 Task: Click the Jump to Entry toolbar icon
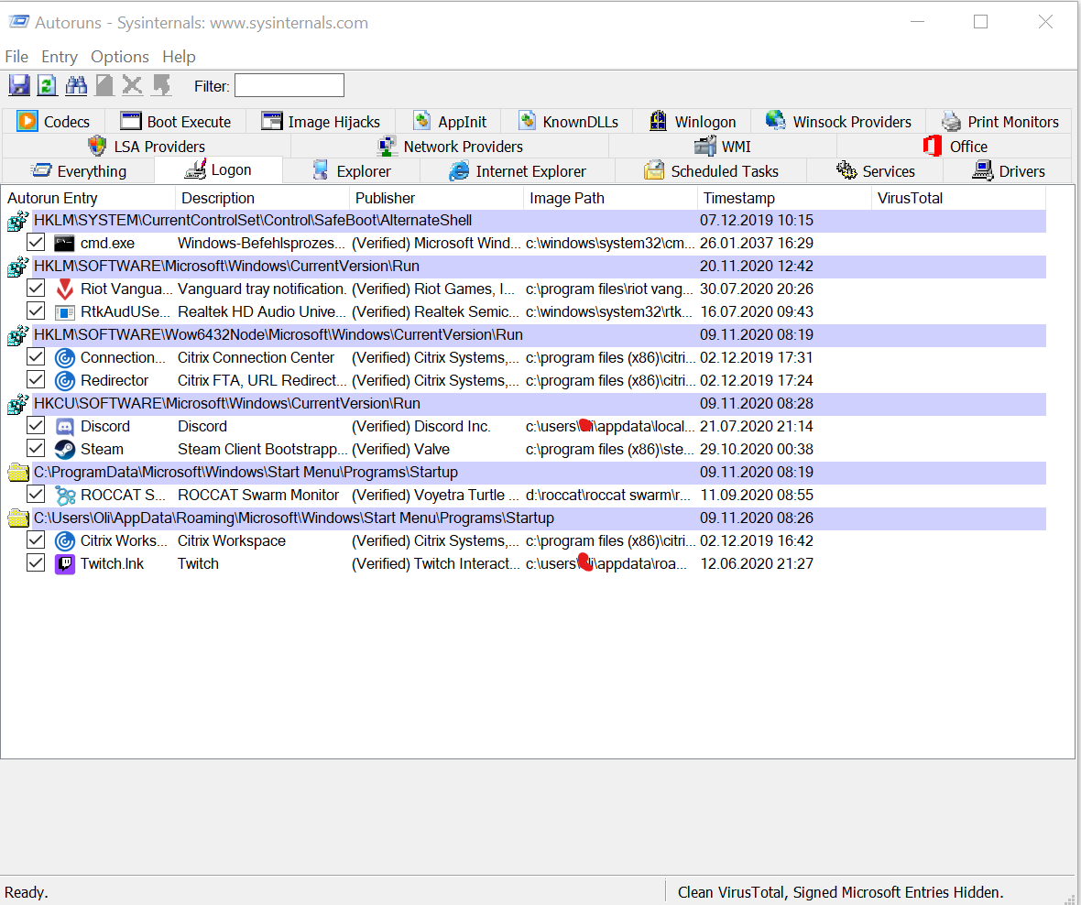pos(161,85)
